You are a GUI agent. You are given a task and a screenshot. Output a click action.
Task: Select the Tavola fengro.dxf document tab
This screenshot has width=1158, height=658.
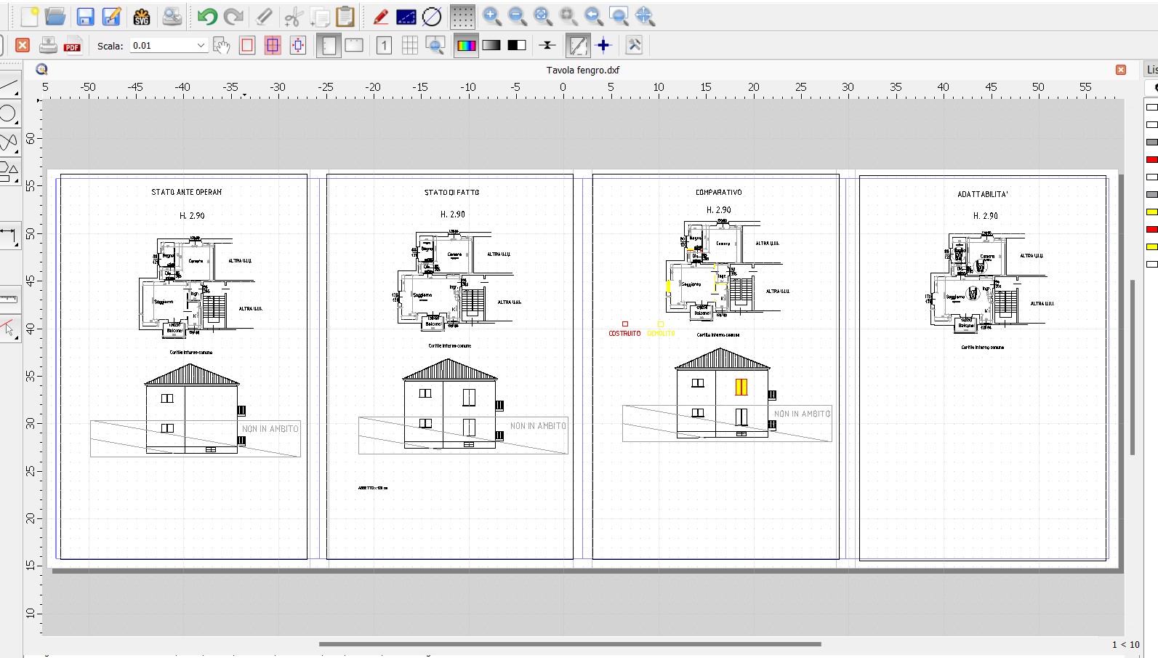[x=582, y=71]
